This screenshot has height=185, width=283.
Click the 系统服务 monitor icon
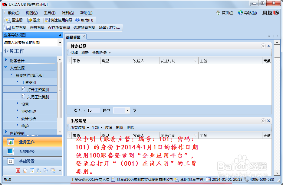(11, 152)
